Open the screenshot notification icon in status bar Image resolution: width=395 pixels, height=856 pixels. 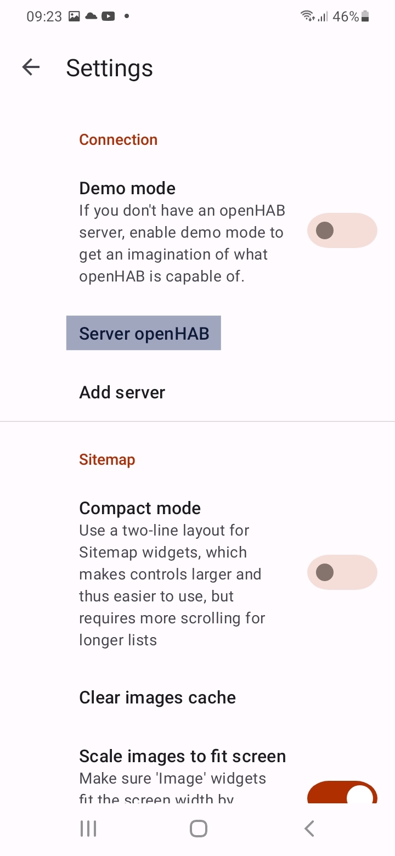[74, 16]
